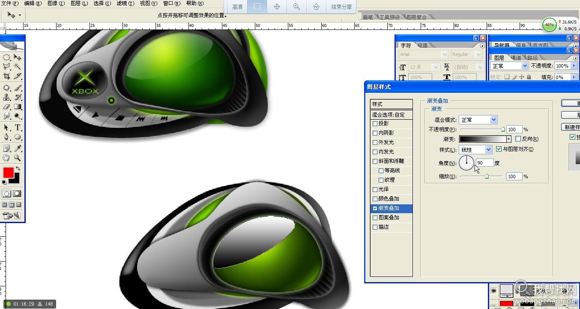Select the Ellipse shape tool
Screen dimensions: 580x309
[x=17, y=137]
